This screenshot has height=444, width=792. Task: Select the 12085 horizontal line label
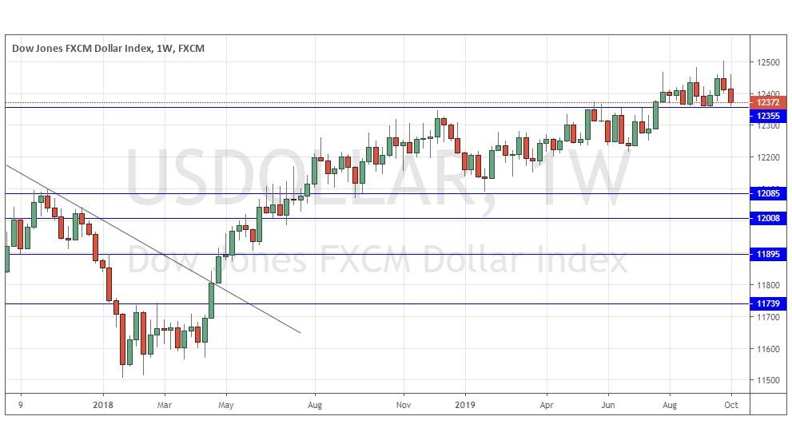click(768, 192)
